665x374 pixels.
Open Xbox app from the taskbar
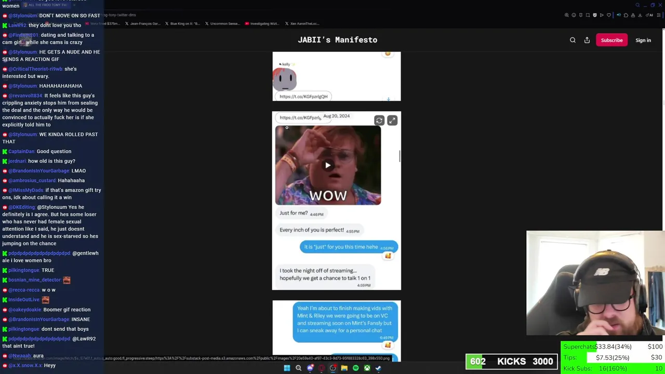(x=367, y=368)
